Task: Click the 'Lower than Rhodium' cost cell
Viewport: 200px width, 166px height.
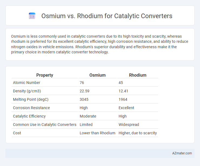Action: tap(98, 133)
